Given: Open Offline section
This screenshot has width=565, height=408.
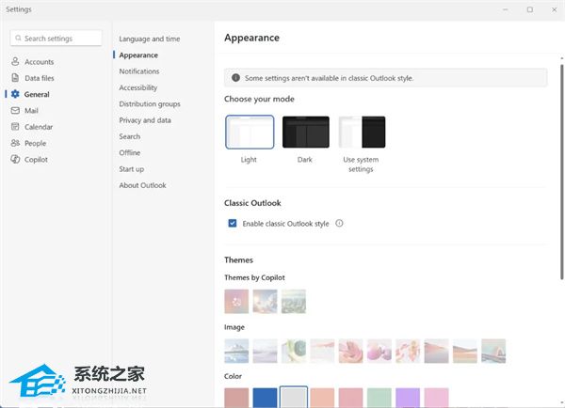Looking at the screenshot, I should (130, 152).
